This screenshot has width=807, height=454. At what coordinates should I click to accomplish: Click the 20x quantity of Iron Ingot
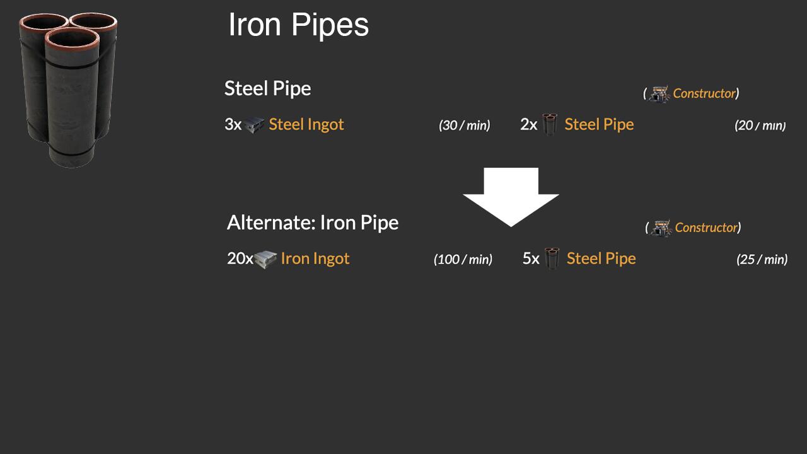pos(240,259)
